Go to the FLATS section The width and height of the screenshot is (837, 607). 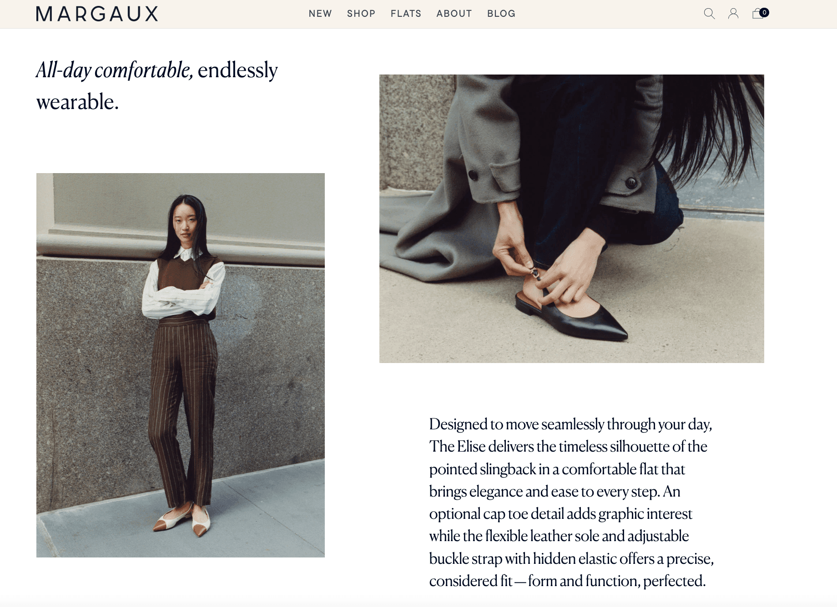pos(406,14)
